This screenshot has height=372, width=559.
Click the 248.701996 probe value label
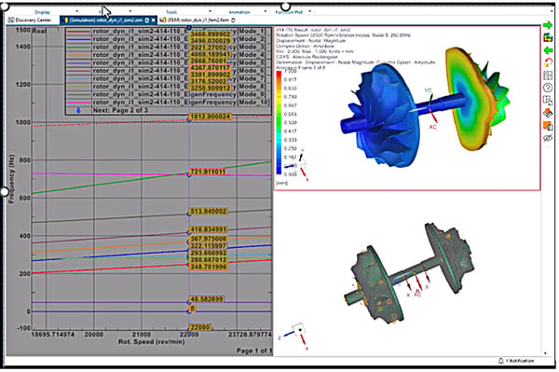pyautogui.click(x=208, y=267)
